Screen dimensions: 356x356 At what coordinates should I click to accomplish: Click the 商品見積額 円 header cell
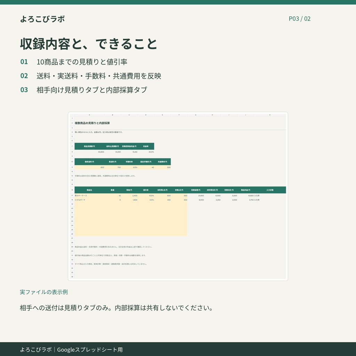pos(89,146)
